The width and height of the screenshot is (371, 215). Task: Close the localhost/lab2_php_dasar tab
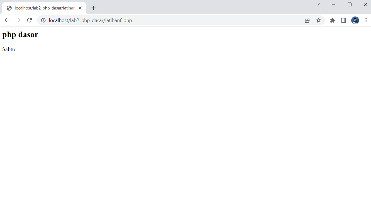[80, 8]
